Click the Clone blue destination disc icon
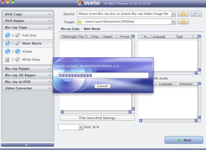 click(x=18, y=51)
